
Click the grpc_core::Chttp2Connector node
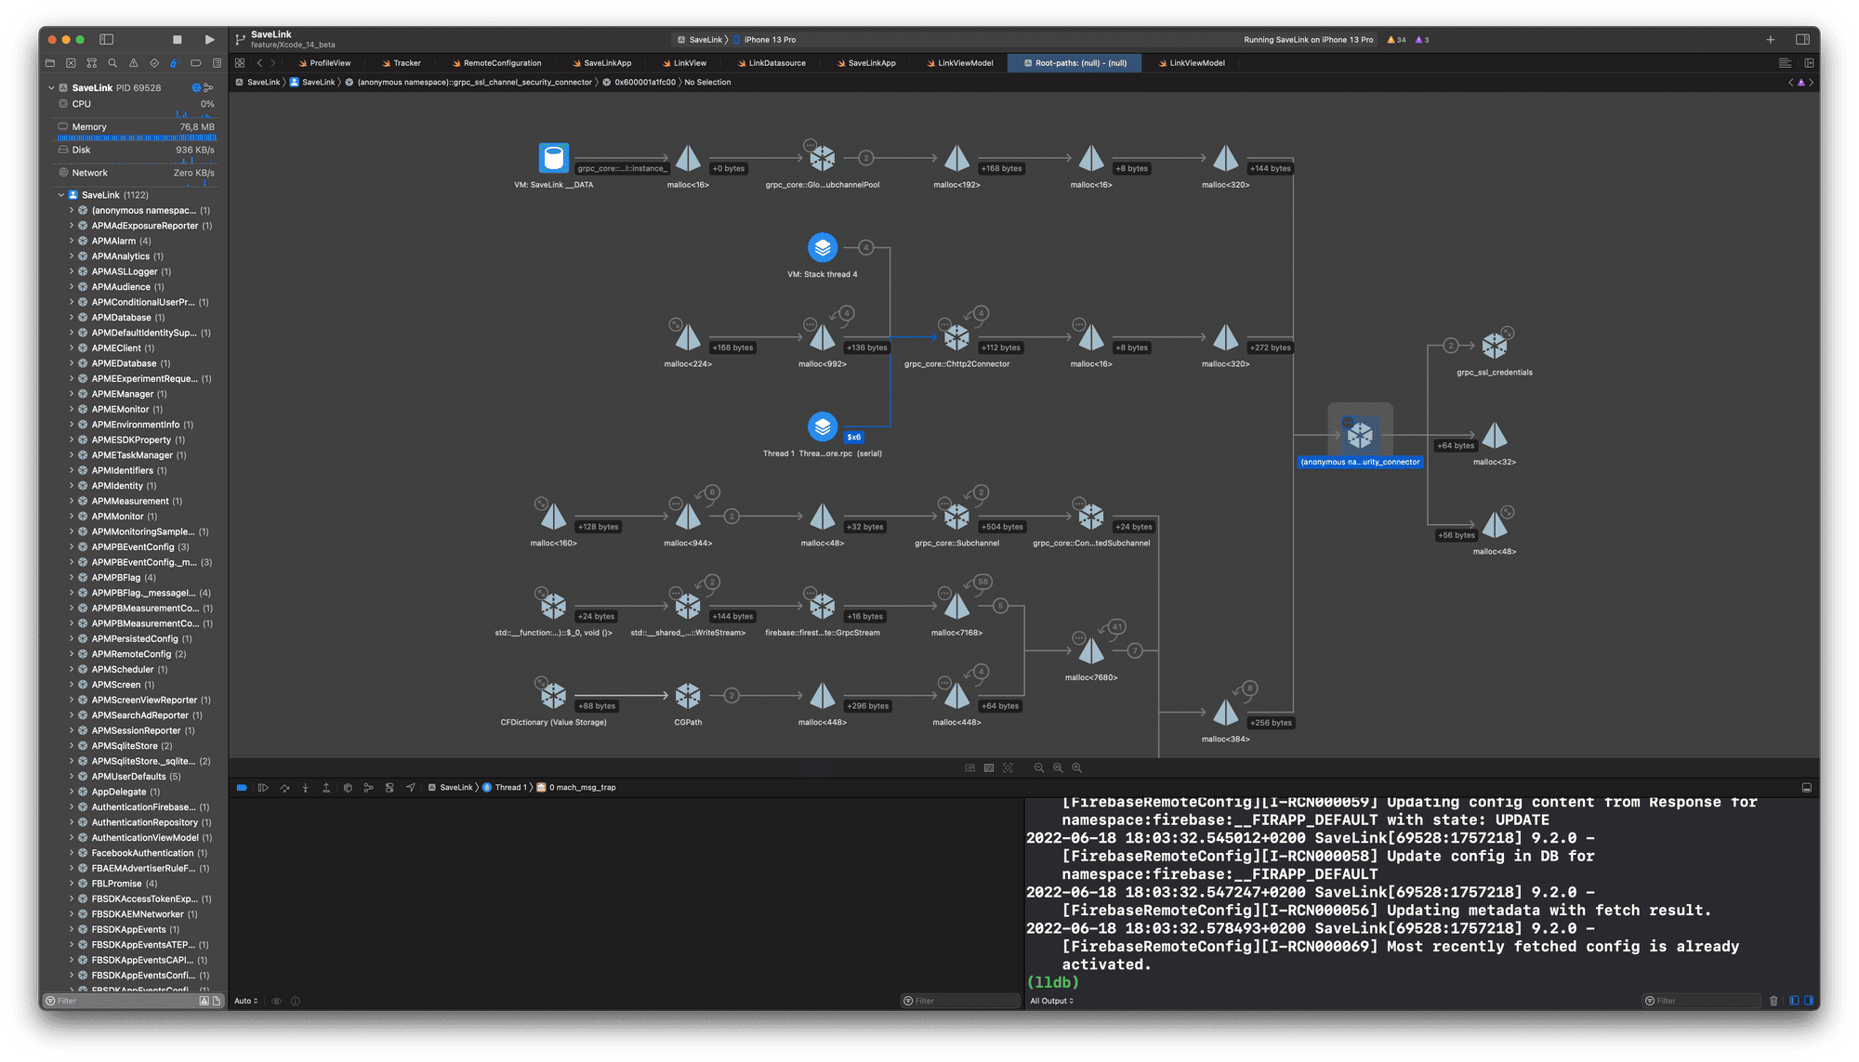pos(956,337)
